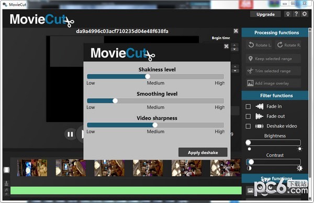
Task: Toggle the Deshake video checkbox
Action: click(248, 126)
